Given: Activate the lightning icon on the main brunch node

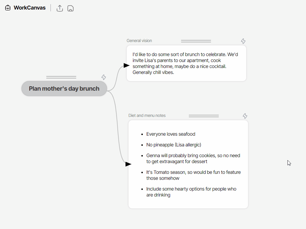Looking at the screenshot, I should [x=104, y=77].
